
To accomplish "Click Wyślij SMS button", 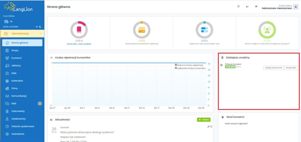I will tap(291, 68).
